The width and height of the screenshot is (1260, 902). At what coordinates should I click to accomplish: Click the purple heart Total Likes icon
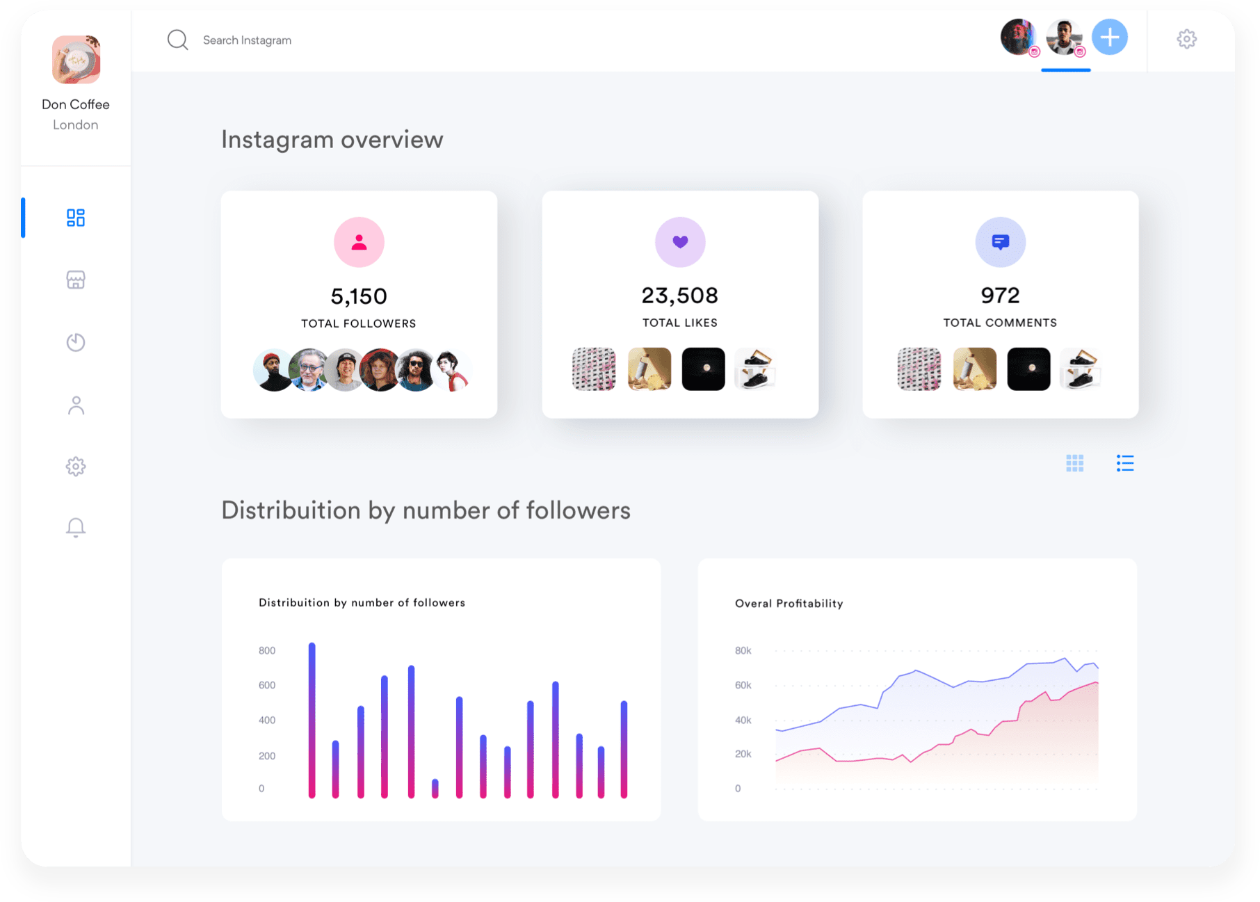click(680, 242)
